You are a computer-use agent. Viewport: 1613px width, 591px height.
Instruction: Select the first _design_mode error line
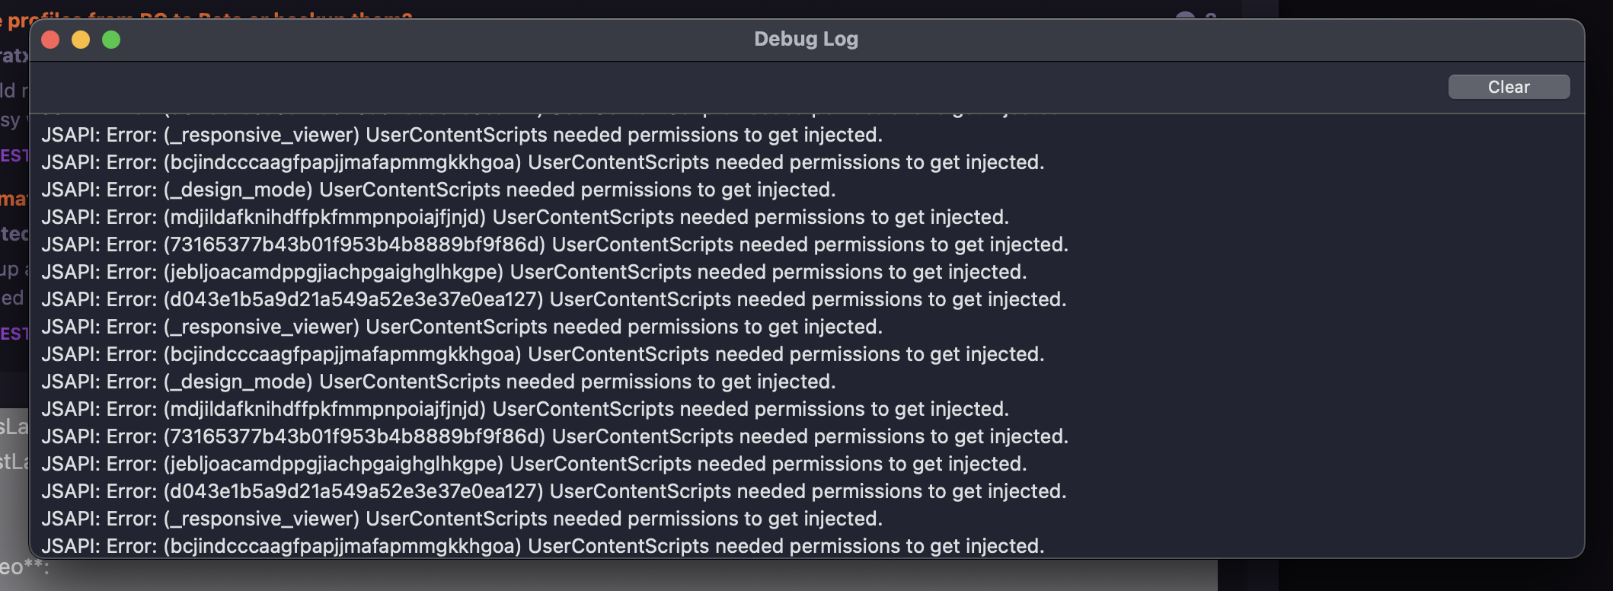click(438, 190)
